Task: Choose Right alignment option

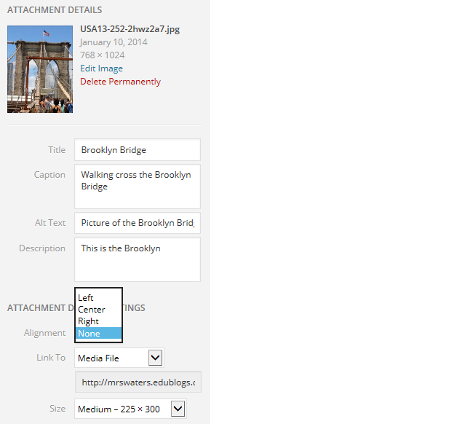Action: pyautogui.click(x=98, y=321)
